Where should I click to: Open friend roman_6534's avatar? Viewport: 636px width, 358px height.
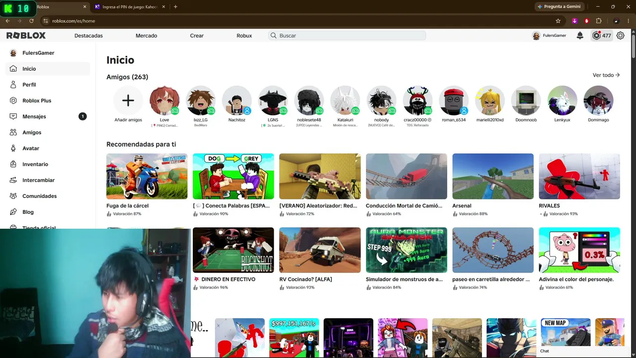(x=454, y=100)
